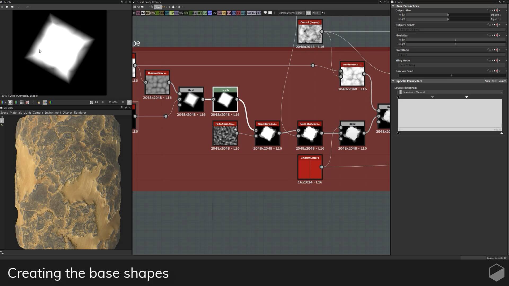Add a Levels node via Lvl shortcut
This screenshot has width=509, height=286.
click(205, 13)
